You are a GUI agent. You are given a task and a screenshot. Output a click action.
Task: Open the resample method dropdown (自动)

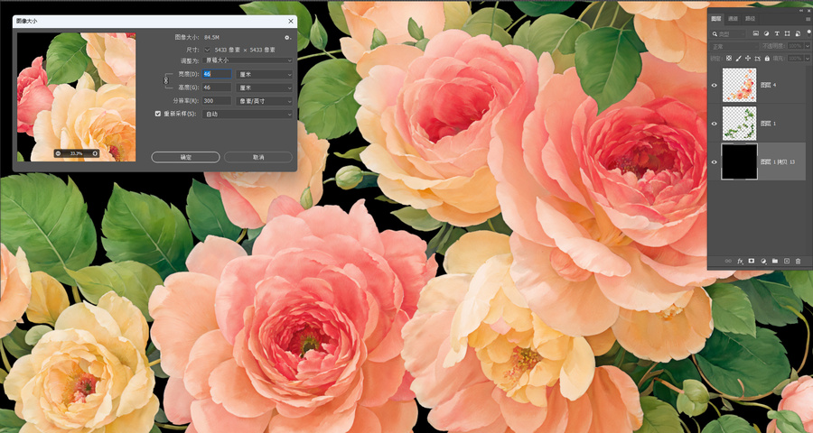click(x=248, y=114)
